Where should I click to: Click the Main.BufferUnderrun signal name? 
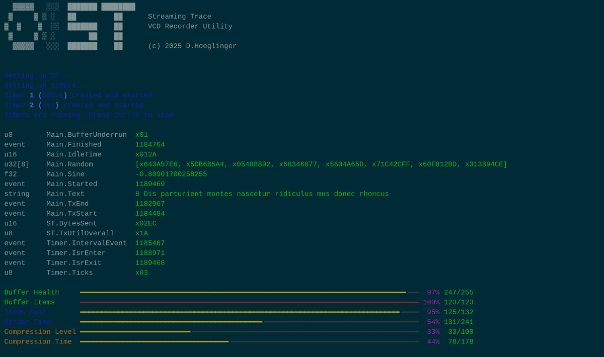point(87,135)
